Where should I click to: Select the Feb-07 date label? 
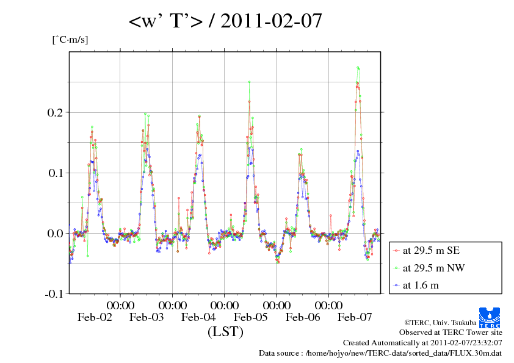355,317
